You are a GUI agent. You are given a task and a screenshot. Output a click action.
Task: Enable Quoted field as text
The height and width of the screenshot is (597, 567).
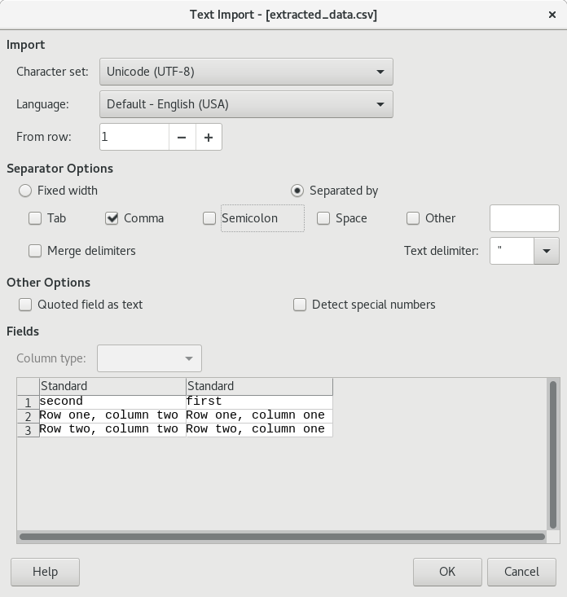pos(26,305)
